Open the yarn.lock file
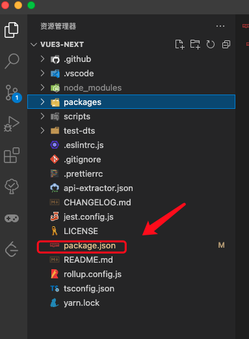The image size is (249, 339). pyautogui.click(x=81, y=303)
